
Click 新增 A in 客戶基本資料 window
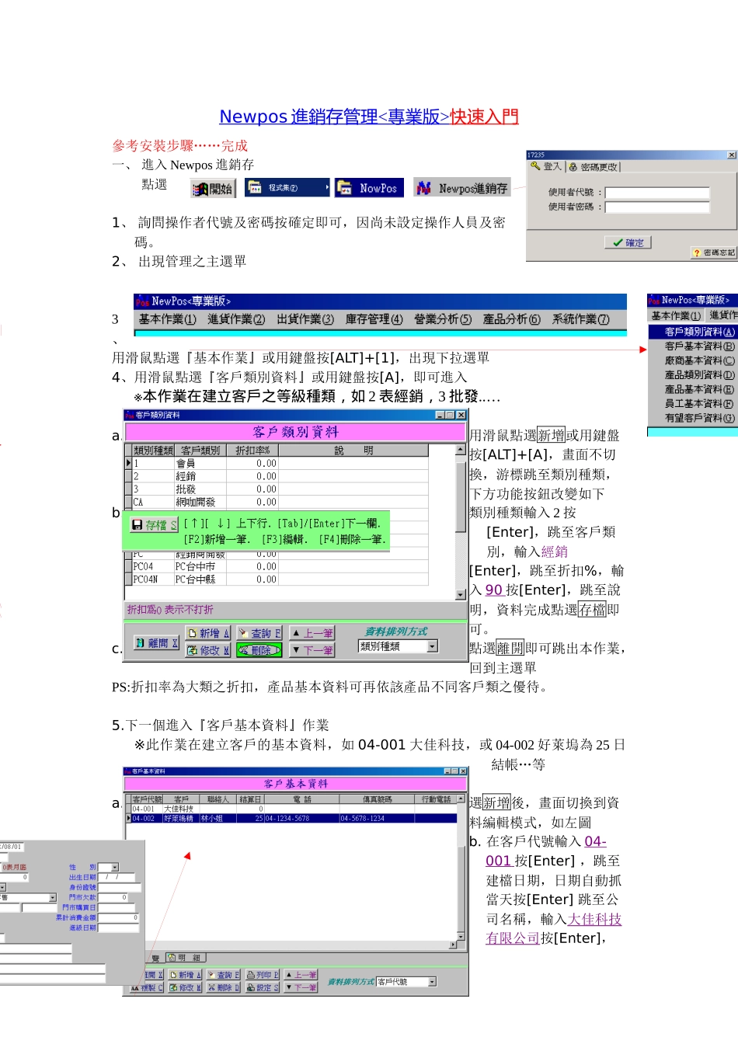click(186, 975)
